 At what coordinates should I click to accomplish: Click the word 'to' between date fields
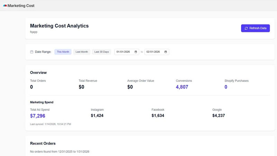coord(142,52)
